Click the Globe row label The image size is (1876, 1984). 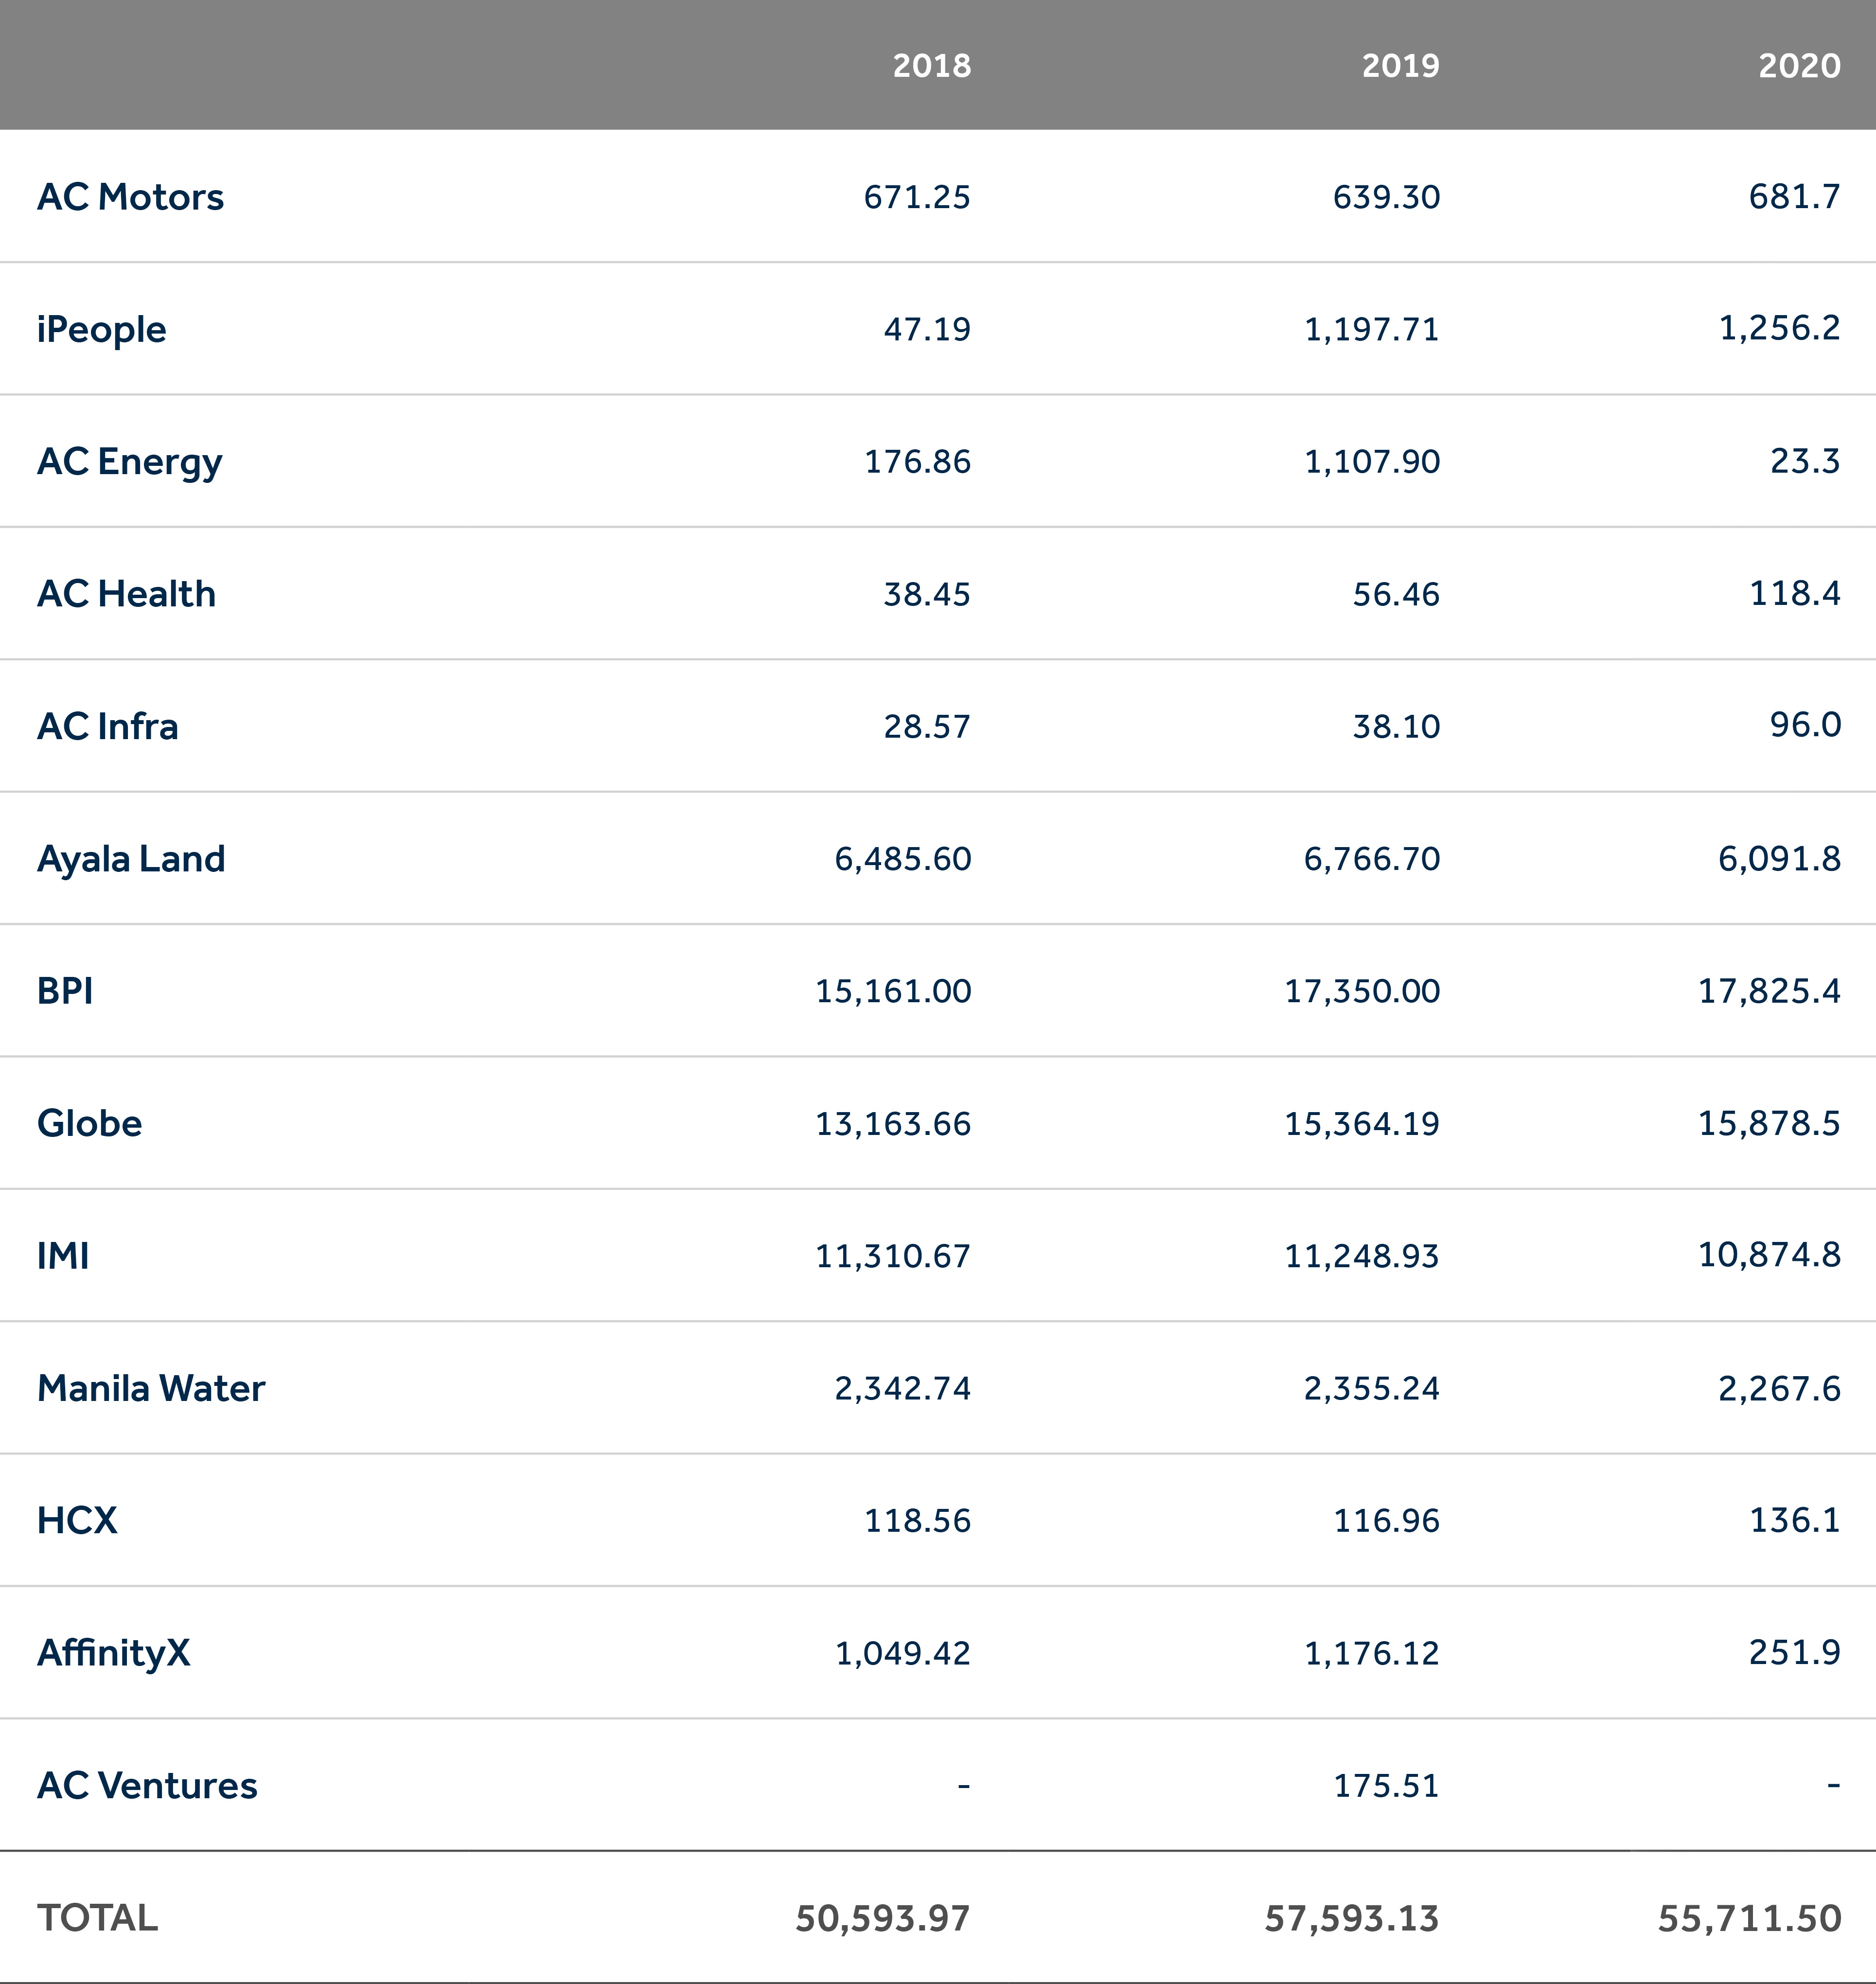[x=89, y=1123]
